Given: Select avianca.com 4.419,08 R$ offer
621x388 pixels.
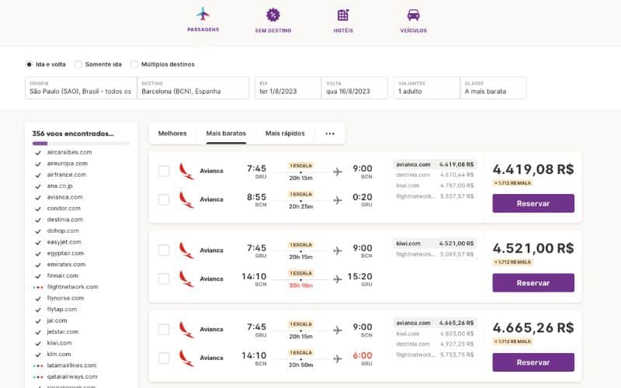Looking at the screenshot, I should tap(435, 165).
